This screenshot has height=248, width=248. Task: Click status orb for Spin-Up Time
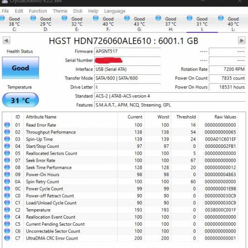(7, 139)
